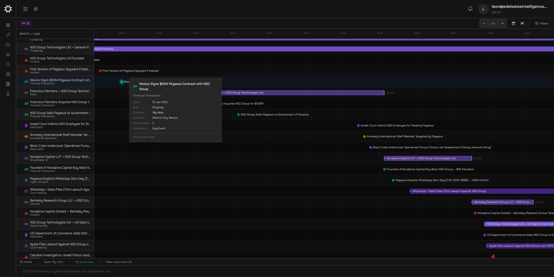The width and height of the screenshot is (554, 277).
Task: Open calendar date picker icon
Action: 513,23
